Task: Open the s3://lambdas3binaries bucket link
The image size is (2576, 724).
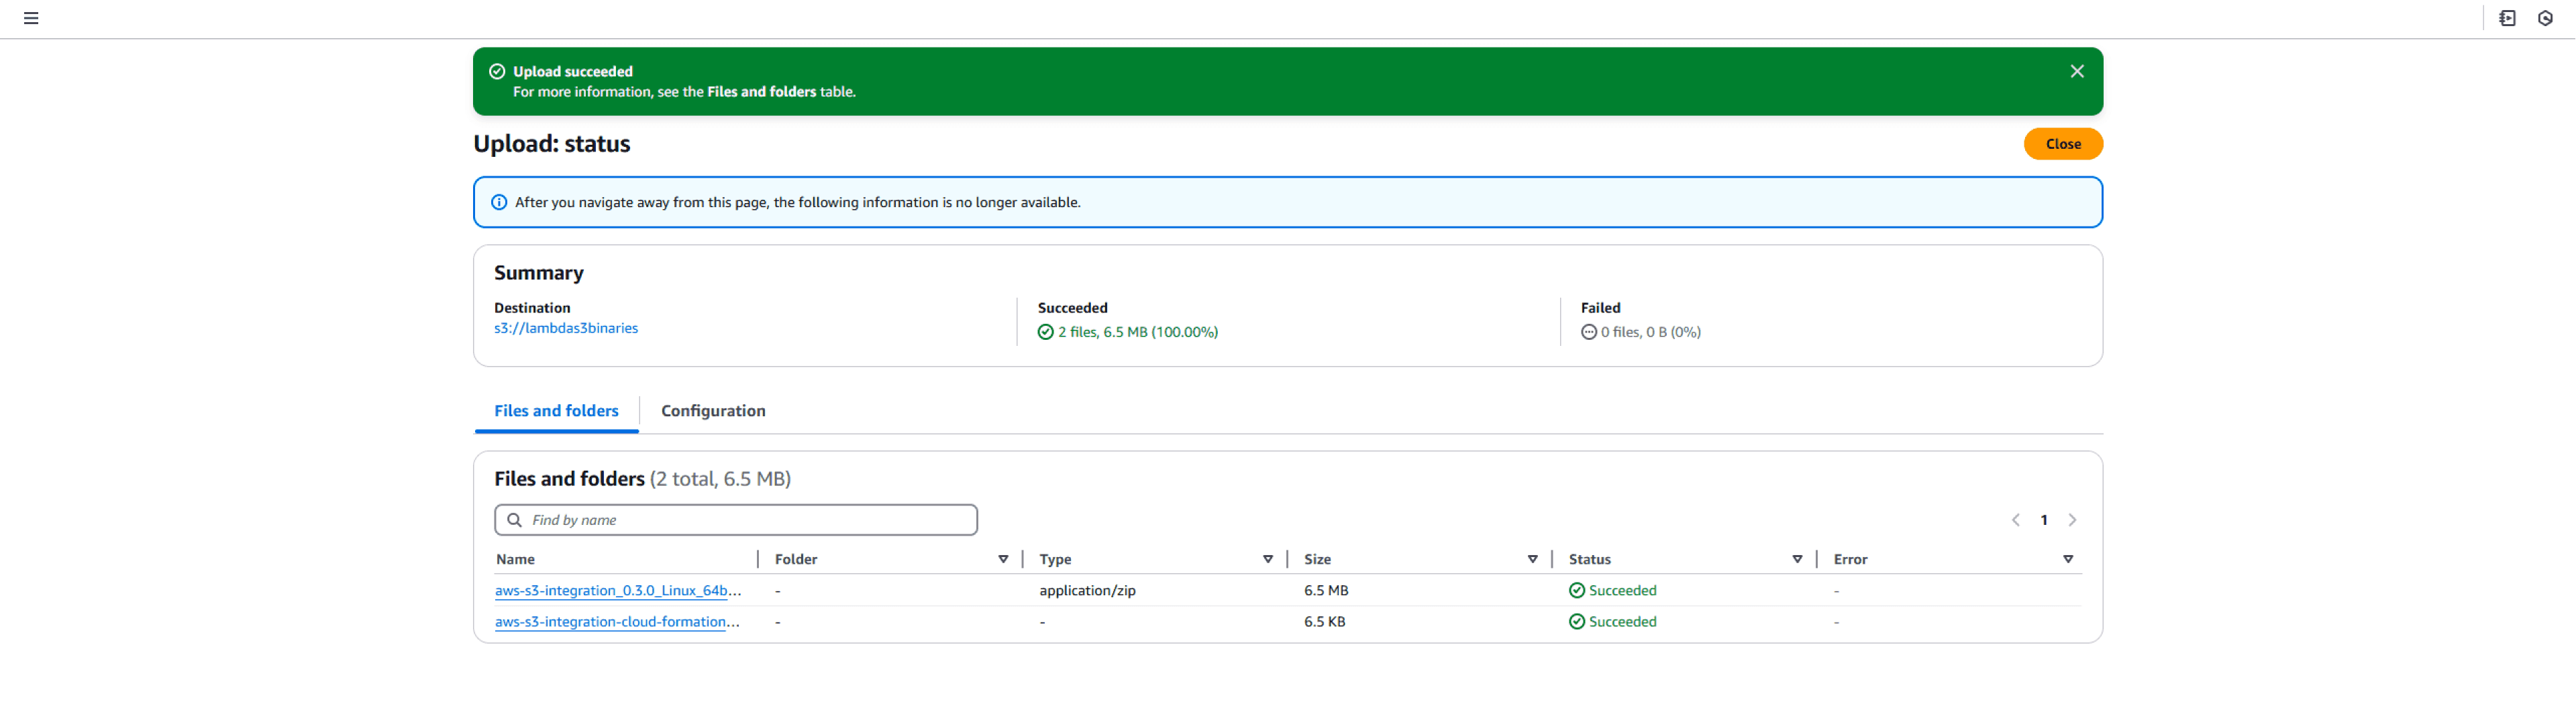Action: pyautogui.click(x=566, y=328)
